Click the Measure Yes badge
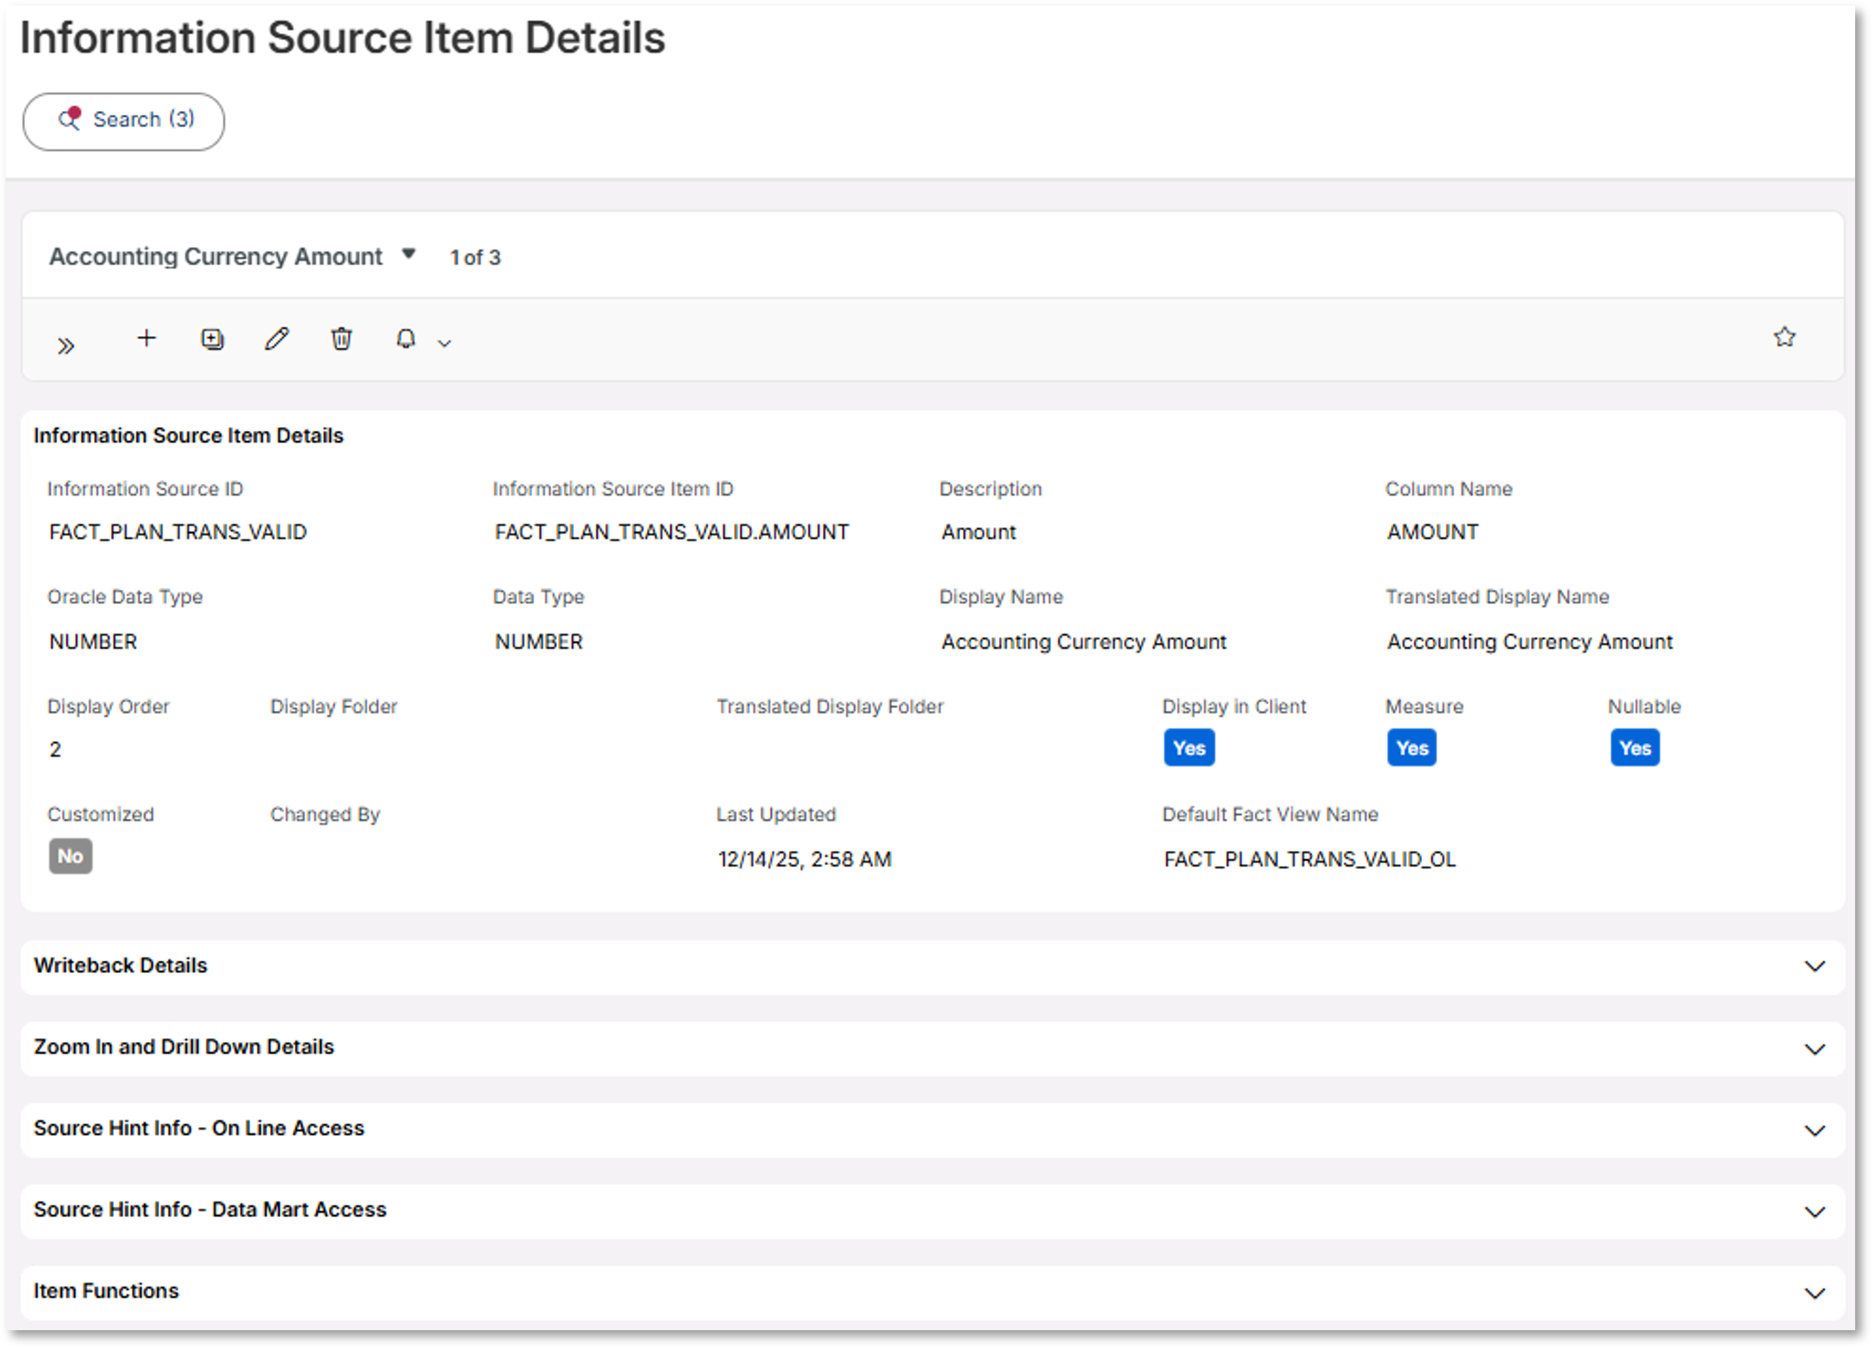This screenshot has height=1348, width=1873. pos(1412,747)
